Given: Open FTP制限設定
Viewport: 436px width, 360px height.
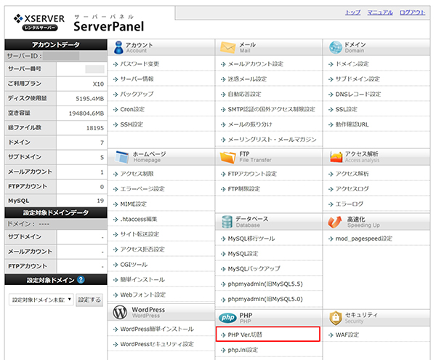Looking at the screenshot, I should click(x=244, y=189).
